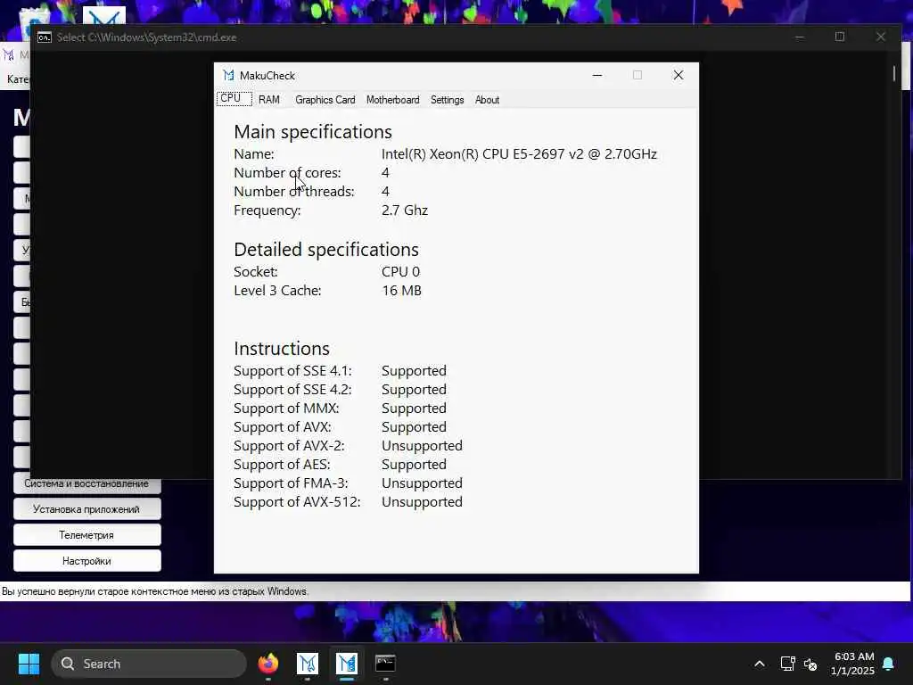
Task: Switch to the Motherboard tab
Action: point(392,100)
